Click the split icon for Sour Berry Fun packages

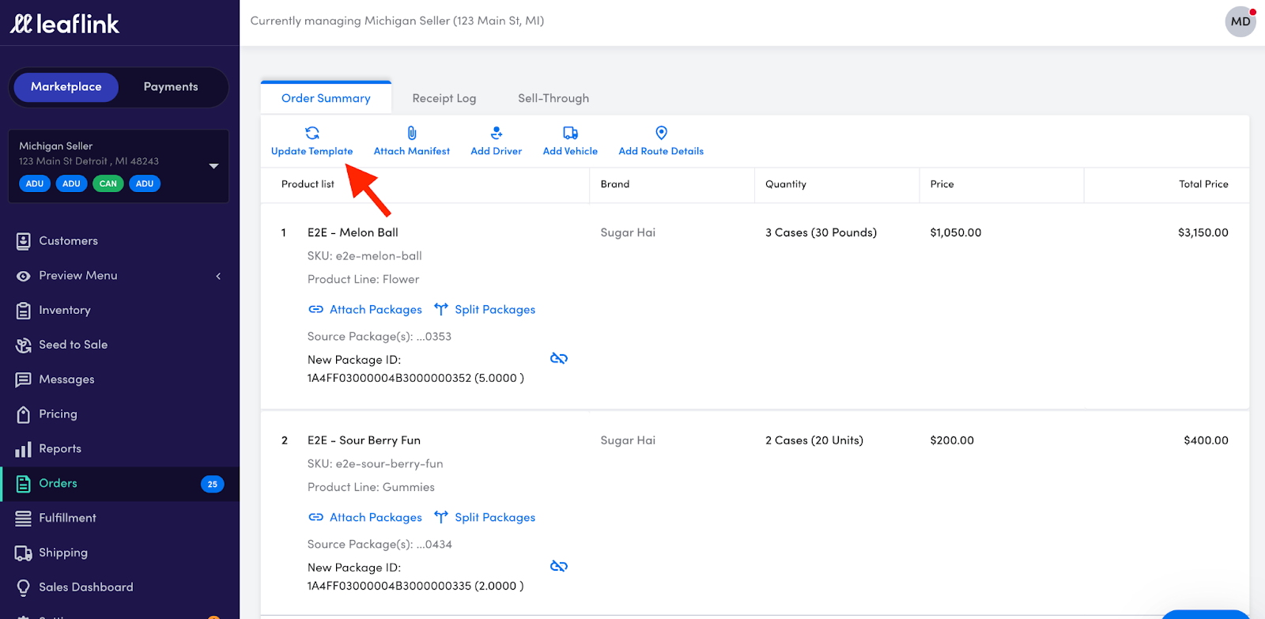coord(441,517)
